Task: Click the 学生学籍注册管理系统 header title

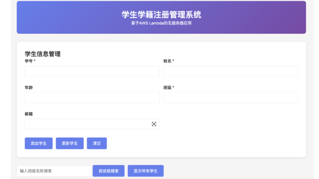Action: click(161, 15)
